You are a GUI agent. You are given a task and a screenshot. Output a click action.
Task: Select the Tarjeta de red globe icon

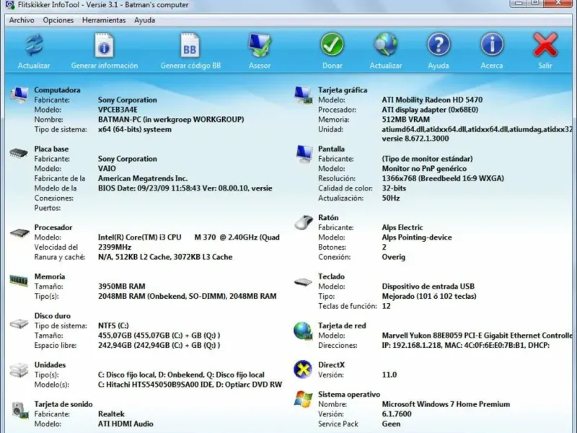pos(303,331)
